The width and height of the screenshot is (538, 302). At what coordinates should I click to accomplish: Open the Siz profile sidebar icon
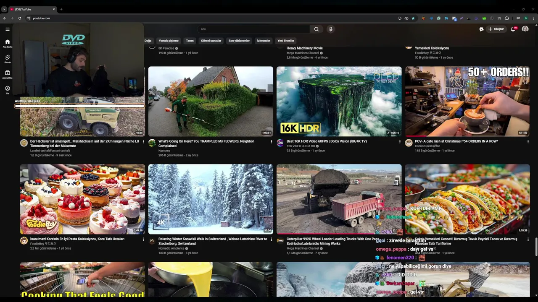(x=7, y=90)
